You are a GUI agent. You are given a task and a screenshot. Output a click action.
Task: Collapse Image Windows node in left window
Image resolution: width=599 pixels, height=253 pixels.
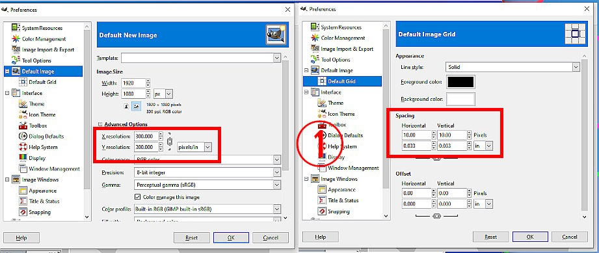7,180
